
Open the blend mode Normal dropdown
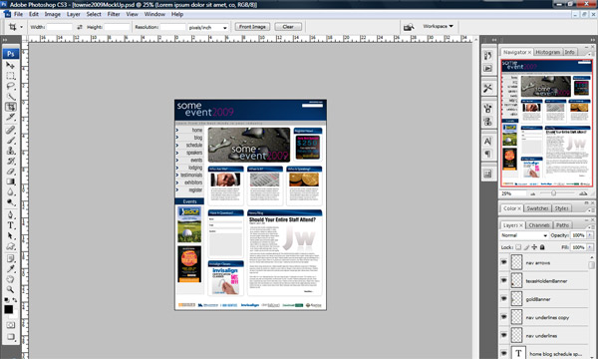pyautogui.click(x=524, y=235)
